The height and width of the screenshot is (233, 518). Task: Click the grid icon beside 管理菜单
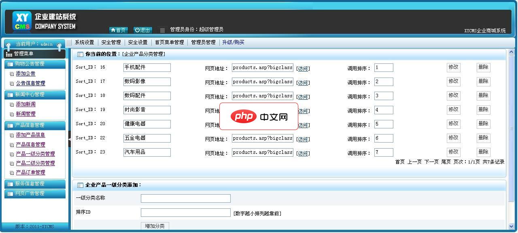tap(8, 54)
